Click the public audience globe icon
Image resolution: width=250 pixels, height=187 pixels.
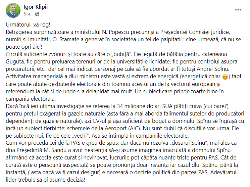(37, 14)
